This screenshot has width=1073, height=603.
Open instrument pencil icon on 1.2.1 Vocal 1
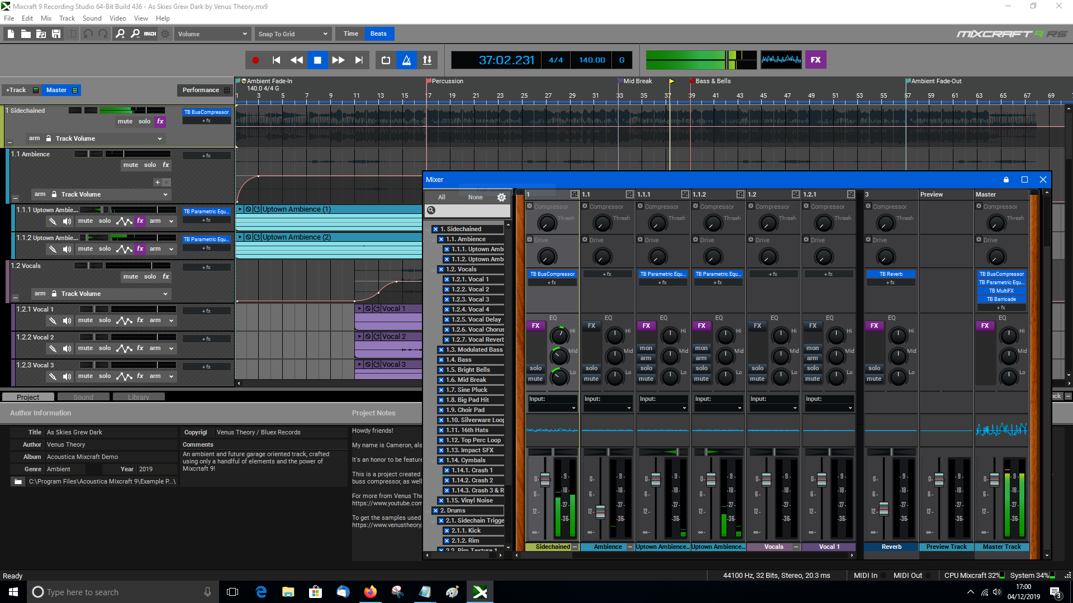coord(53,320)
